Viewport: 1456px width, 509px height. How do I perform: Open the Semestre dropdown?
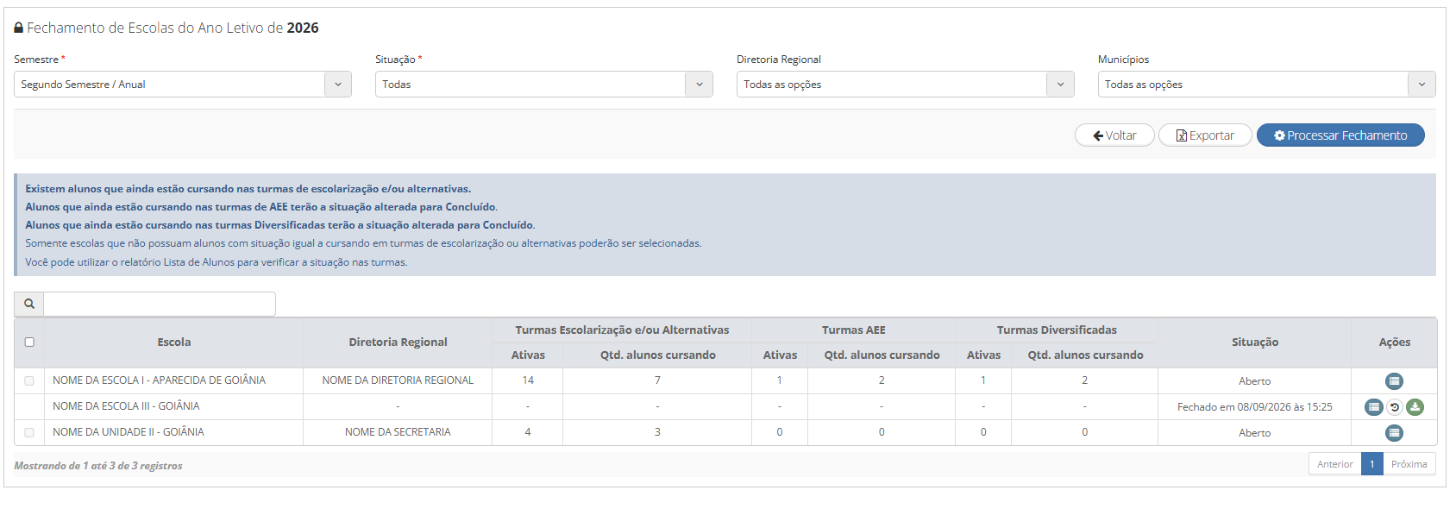click(x=183, y=85)
